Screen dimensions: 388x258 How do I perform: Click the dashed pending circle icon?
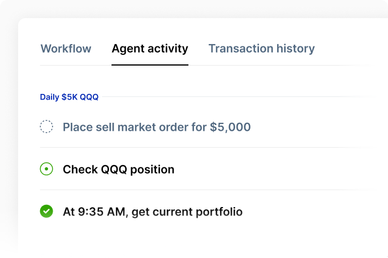point(46,127)
